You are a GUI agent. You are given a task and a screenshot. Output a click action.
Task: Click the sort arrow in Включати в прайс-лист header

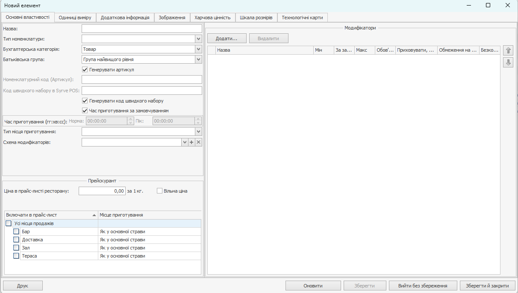pos(94,215)
